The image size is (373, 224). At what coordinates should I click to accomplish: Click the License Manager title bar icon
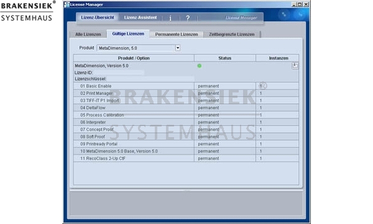click(67, 4)
